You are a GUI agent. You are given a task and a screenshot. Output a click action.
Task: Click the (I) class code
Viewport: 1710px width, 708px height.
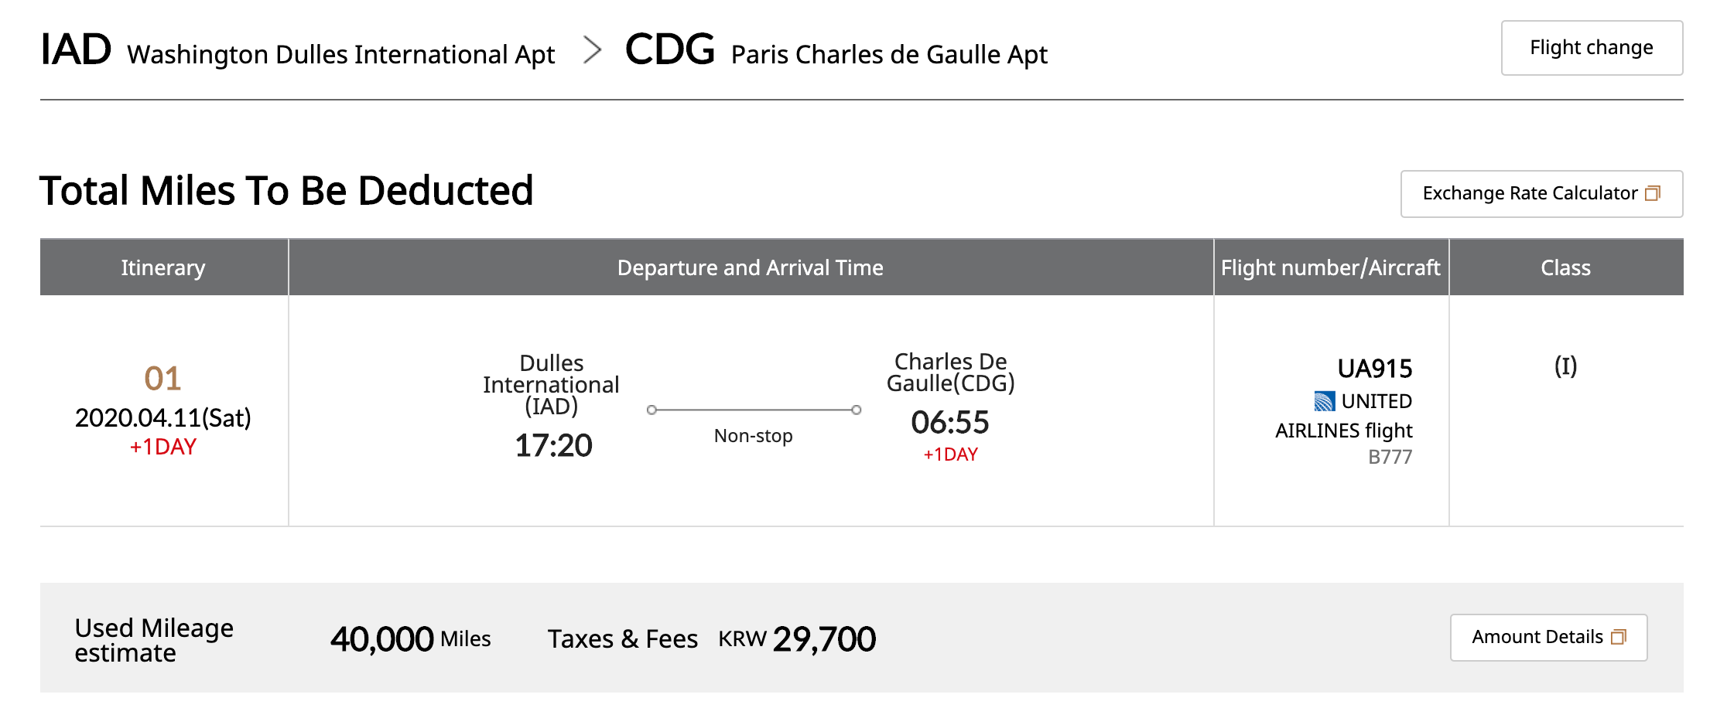1565,366
